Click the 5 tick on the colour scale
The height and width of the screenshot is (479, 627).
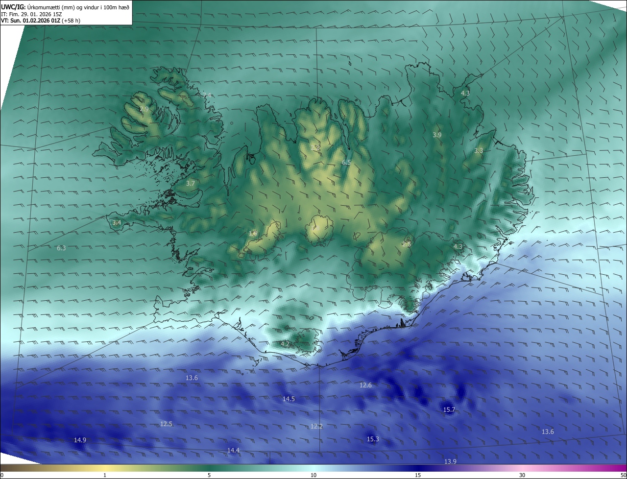pos(209,475)
